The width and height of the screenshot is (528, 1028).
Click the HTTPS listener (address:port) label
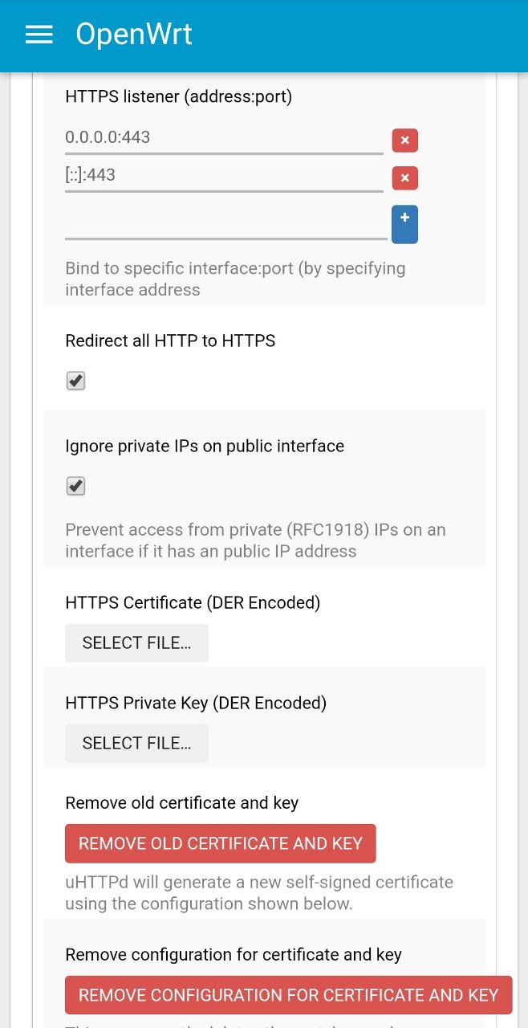pyautogui.click(x=179, y=96)
